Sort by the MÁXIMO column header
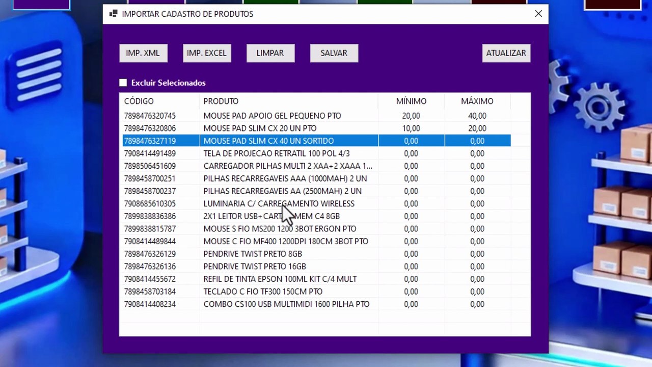This screenshot has width=652, height=367. [477, 101]
